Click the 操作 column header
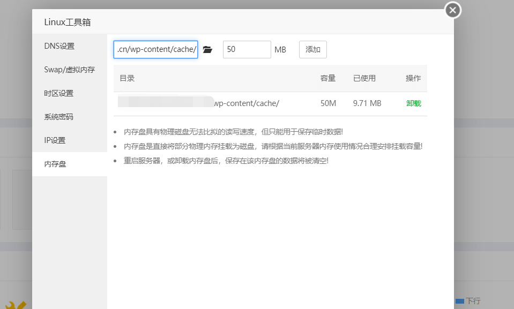 pyautogui.click(x=413, y=78)
